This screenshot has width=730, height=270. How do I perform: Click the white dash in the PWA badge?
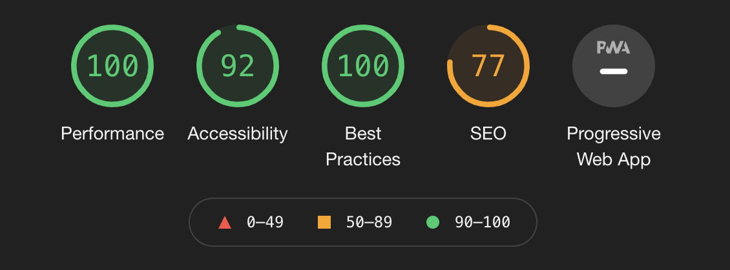tap(614, 71)
